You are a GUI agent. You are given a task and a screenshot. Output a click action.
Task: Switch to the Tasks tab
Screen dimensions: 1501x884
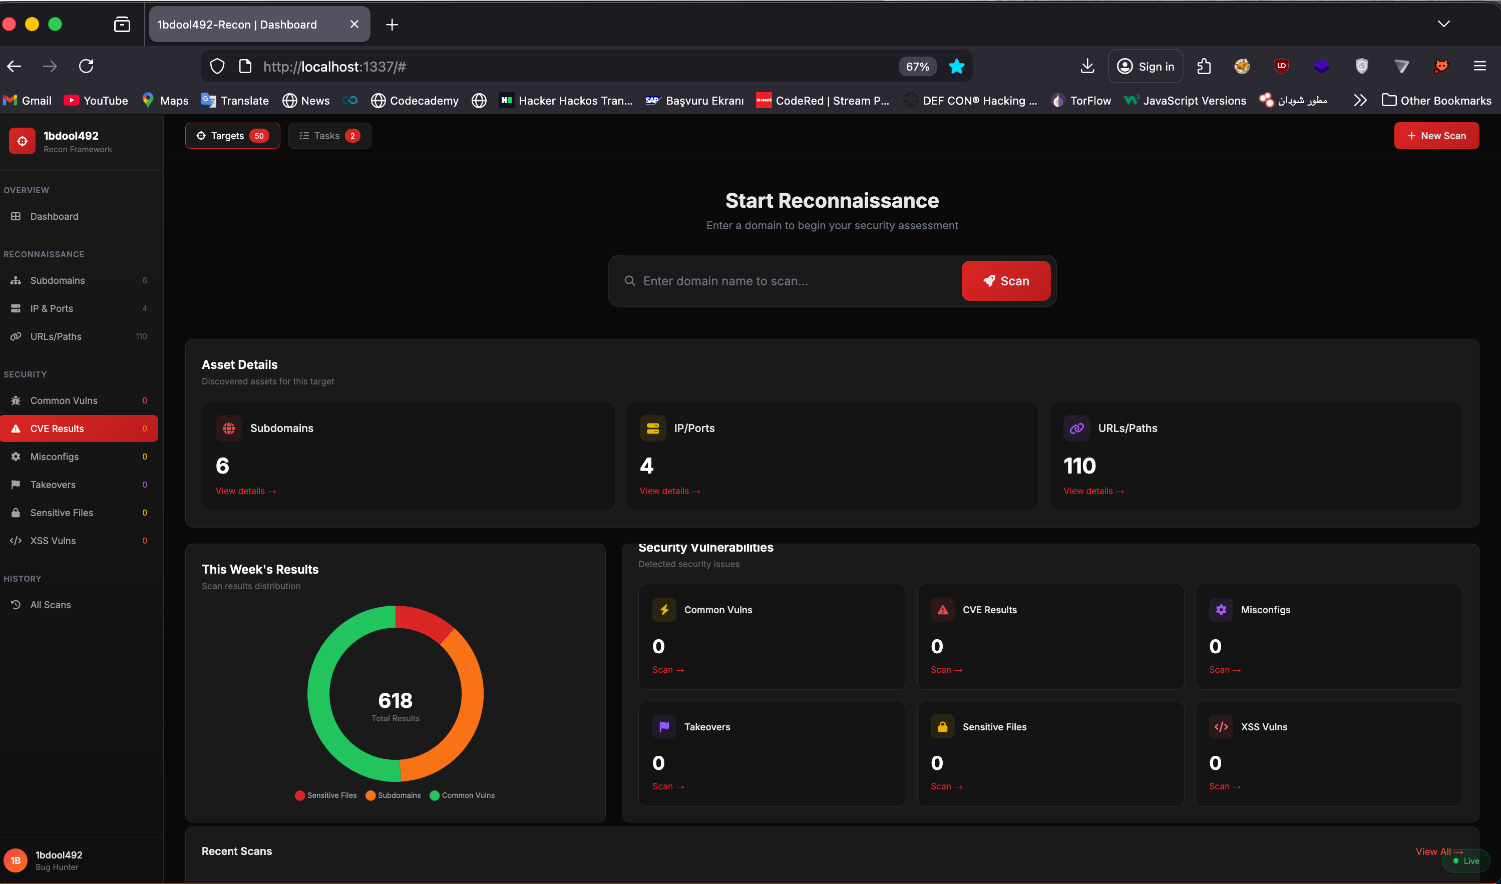329,135
